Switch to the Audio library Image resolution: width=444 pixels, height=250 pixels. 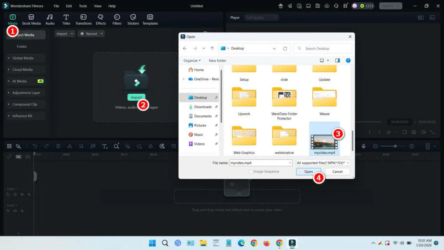coord(50,19)
